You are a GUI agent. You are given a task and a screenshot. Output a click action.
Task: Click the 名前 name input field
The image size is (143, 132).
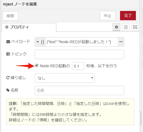[79, 90]
